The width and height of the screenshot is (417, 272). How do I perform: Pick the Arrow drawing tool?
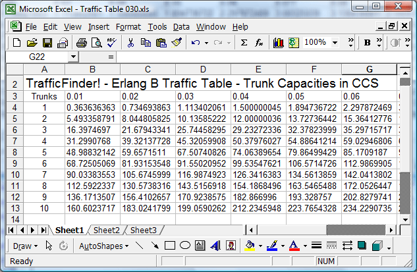click(155, 246)
